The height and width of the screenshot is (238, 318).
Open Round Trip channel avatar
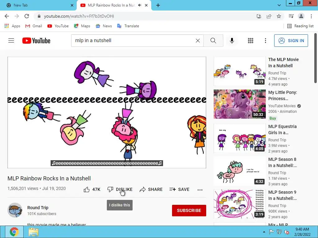click(15, 210)
